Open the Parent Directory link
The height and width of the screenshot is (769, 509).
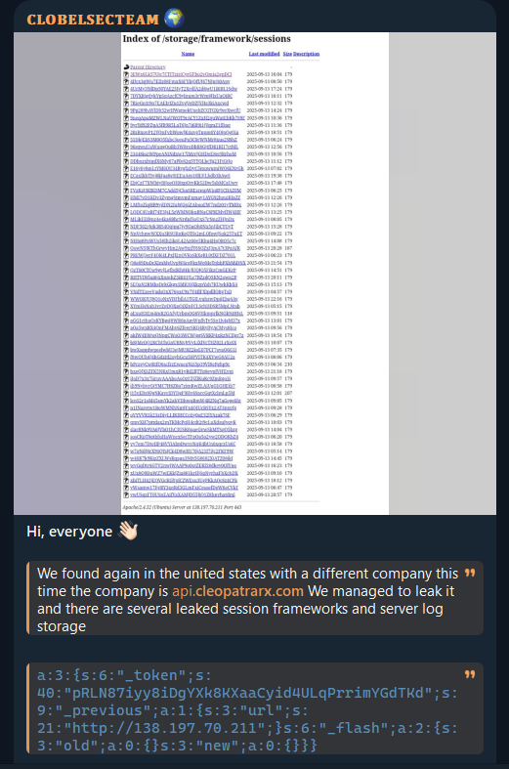point(148,67)
